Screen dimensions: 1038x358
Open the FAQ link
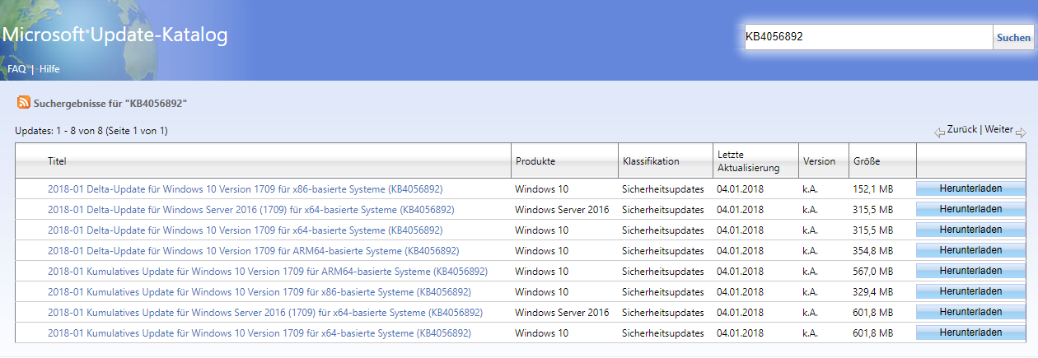16,69
